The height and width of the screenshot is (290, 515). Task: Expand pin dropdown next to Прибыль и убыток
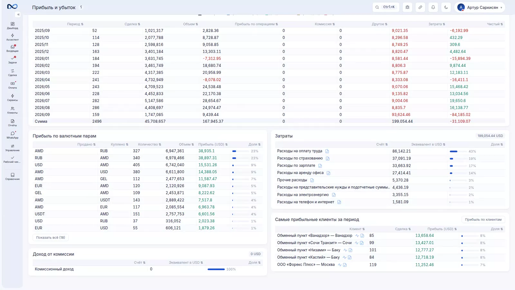click(81, 7)
